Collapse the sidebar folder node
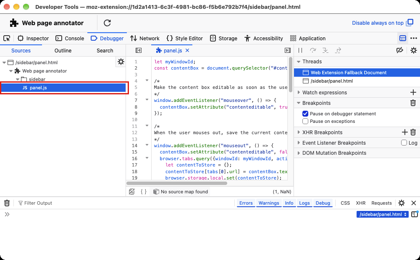Image resolution: width=420 pixels, height=260 pixels. 18,79
